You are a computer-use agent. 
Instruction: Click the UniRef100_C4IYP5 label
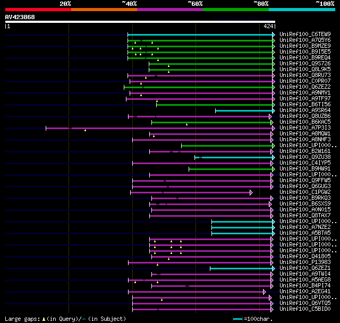pos(305,163)
